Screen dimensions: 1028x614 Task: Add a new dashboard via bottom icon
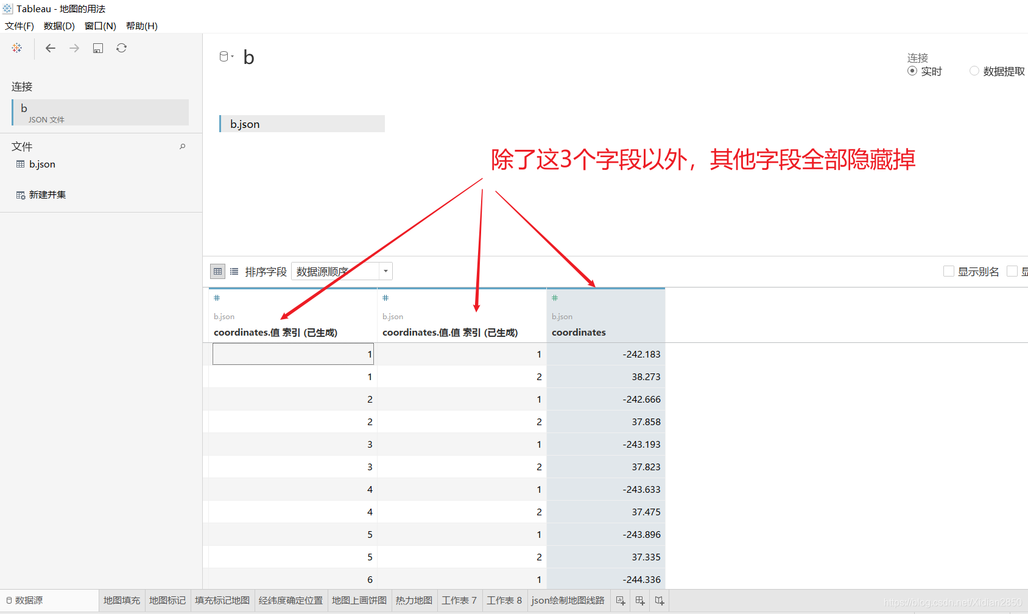click(640, 601)
